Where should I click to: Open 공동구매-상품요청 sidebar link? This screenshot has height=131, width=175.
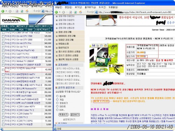(66, 28)
